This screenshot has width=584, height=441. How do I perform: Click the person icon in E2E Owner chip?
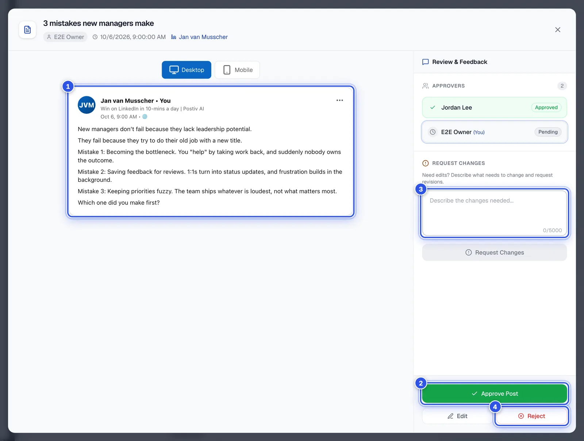tap(49, 37)
